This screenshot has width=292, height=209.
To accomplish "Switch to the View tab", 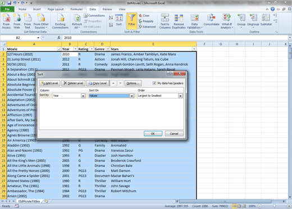I will click(x=122, y=9).
